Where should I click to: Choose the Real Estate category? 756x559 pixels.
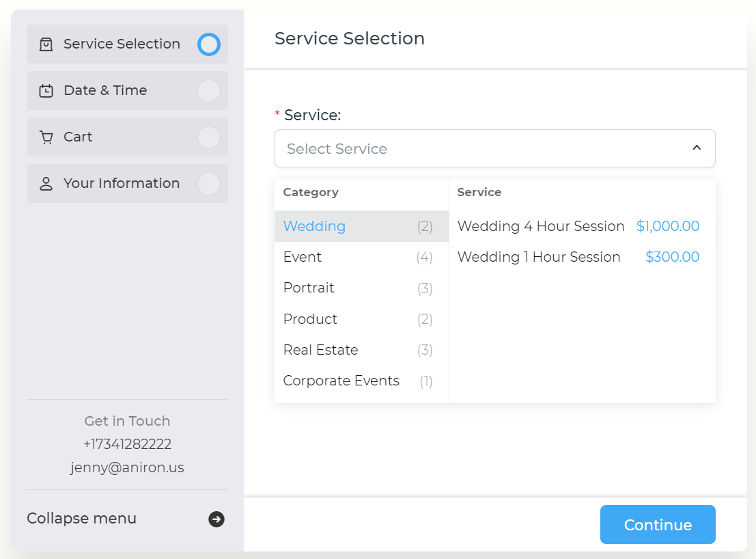tap(361, 350)
